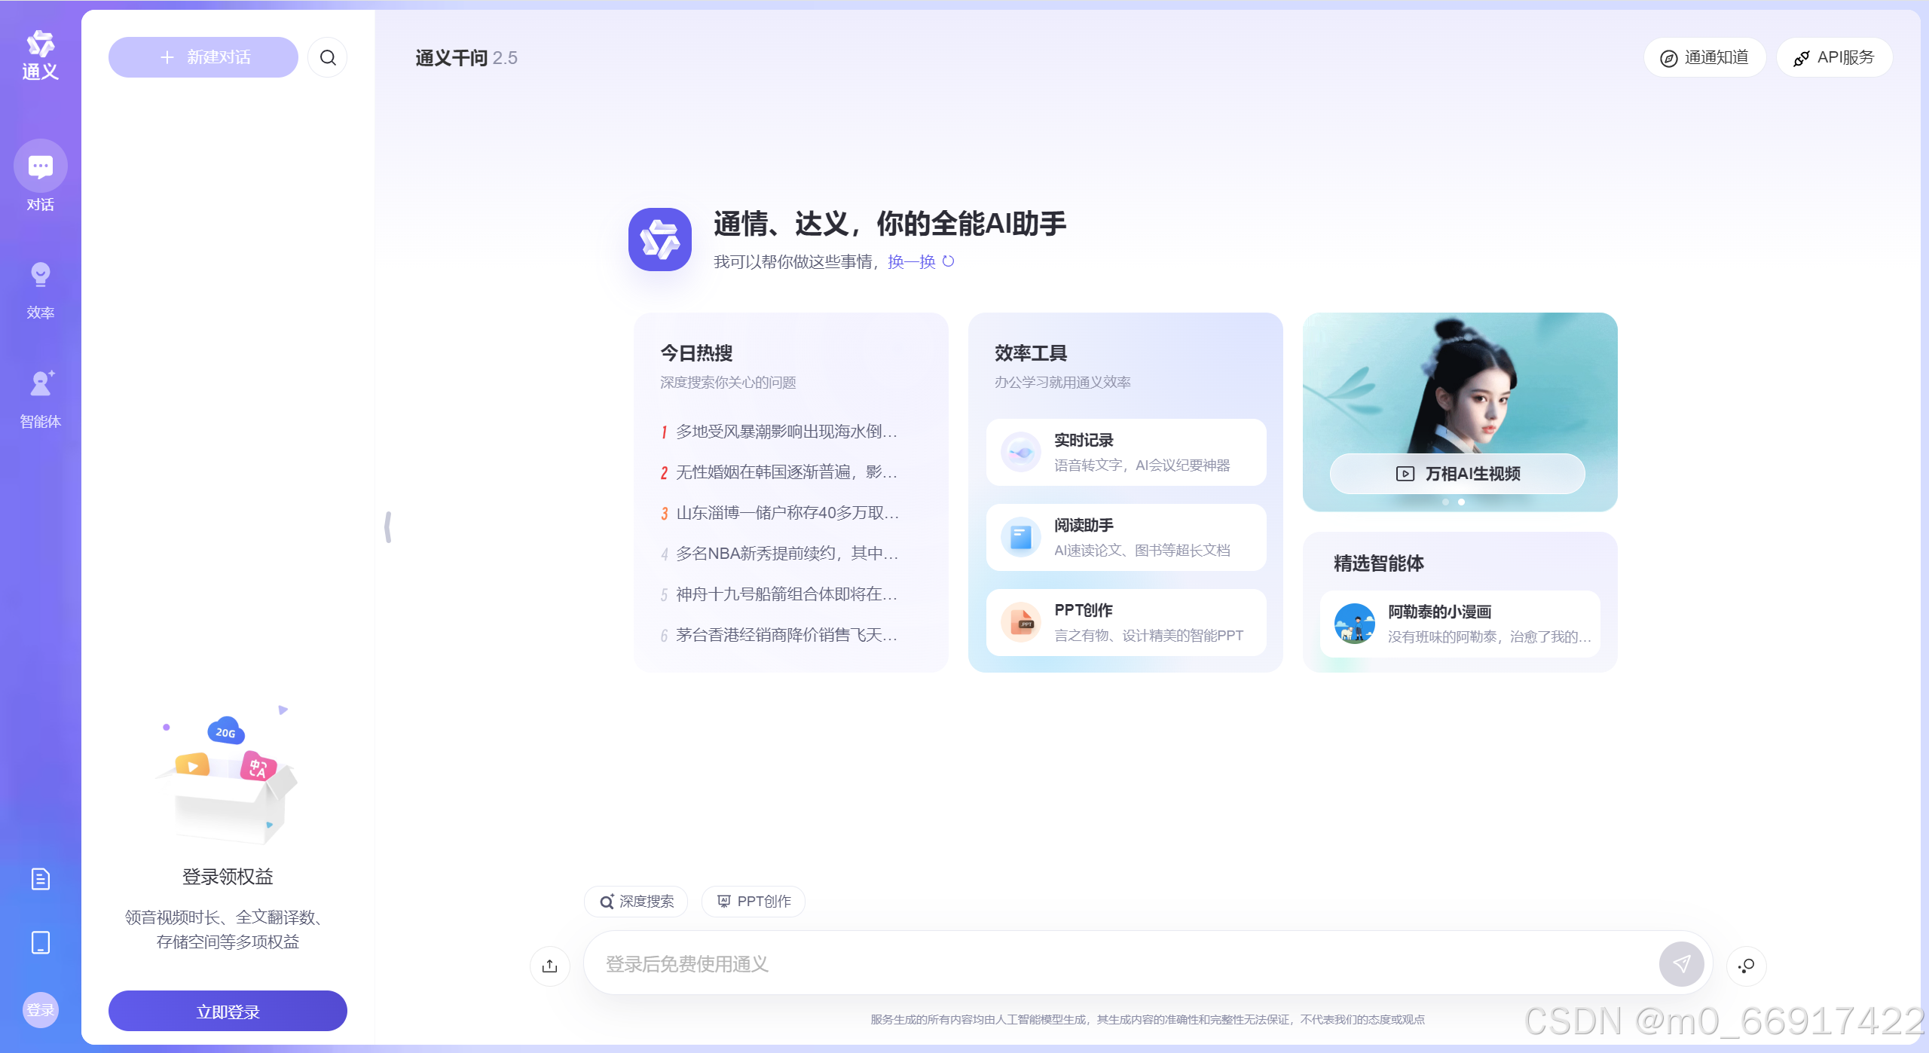Click the document icon in left sidebar
The width and height of the screenshot is (1929, 1053).
[x=40, y=878]
